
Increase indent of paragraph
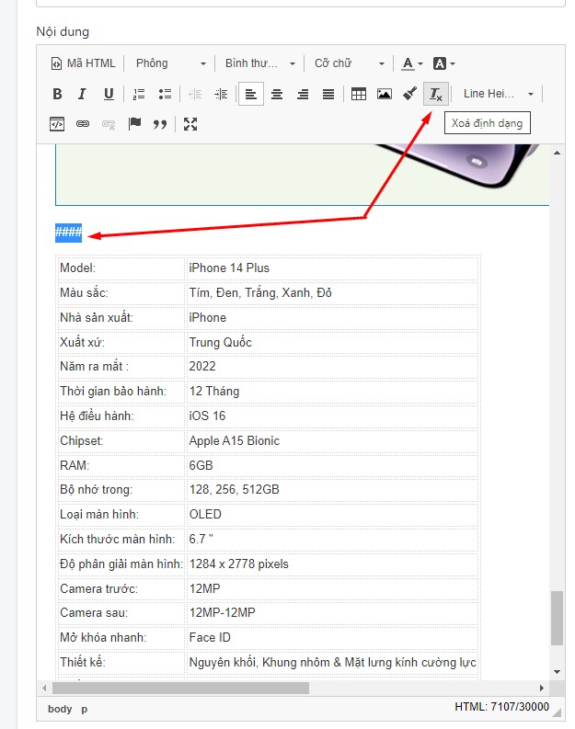[221, 94]
